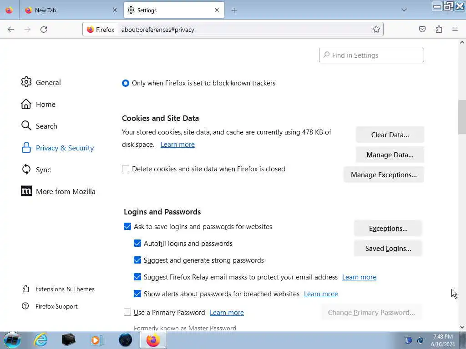Go back with the back arrow

click(x=11, y=30)
